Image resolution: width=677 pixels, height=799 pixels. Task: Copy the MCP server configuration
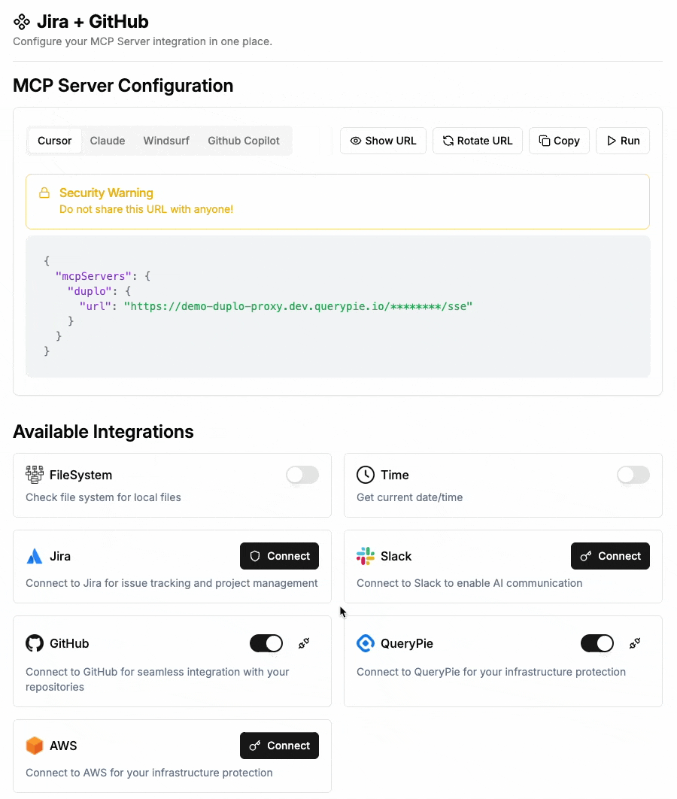coord(559,141)
